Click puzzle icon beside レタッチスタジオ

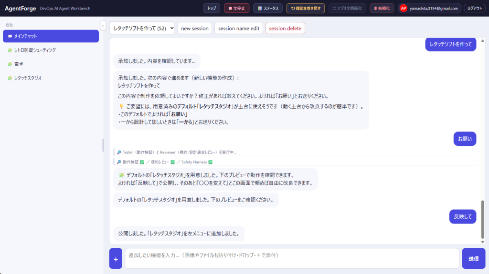(x=10, y=78)
